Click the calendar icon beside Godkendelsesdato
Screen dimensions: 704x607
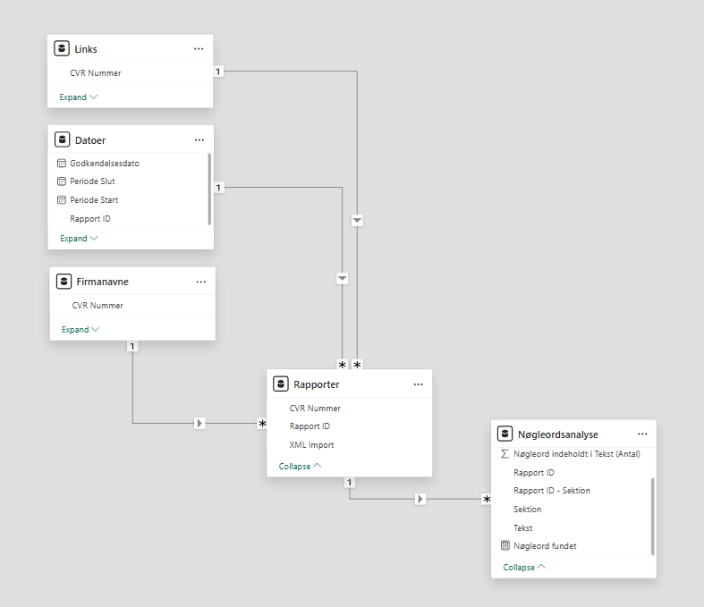click(x=62, y=164)
